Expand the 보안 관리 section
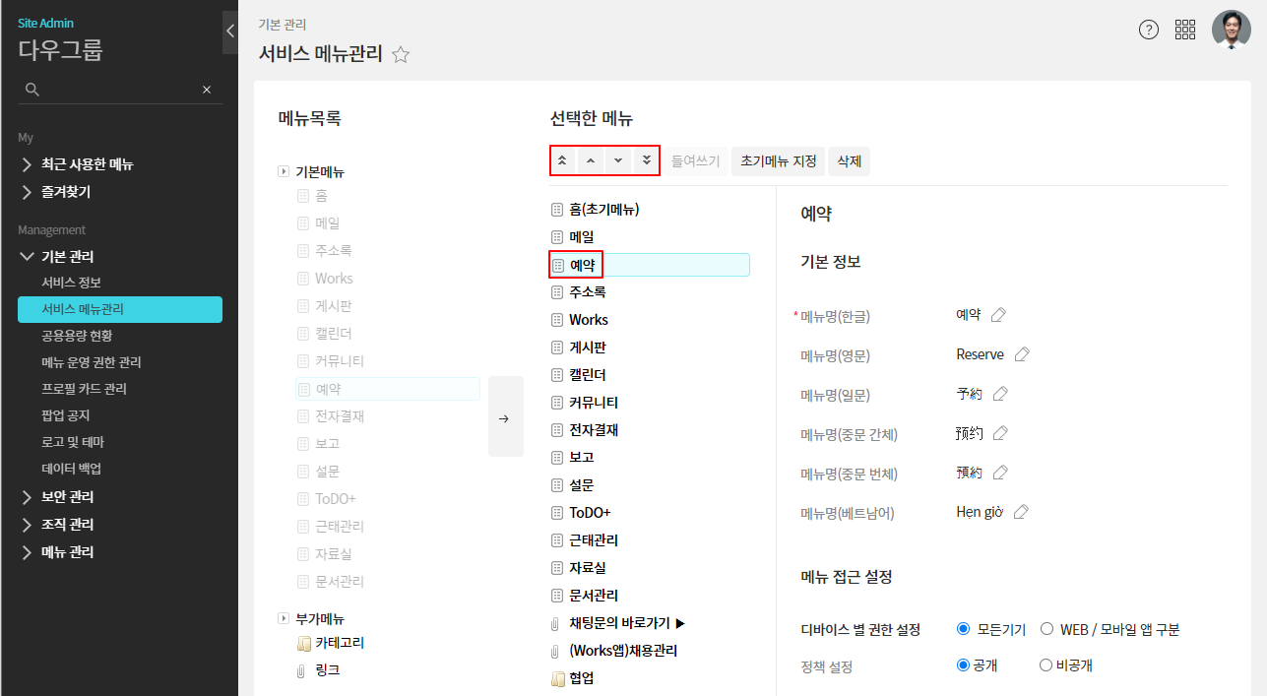The image size is (1267, 696). point(68,497)
